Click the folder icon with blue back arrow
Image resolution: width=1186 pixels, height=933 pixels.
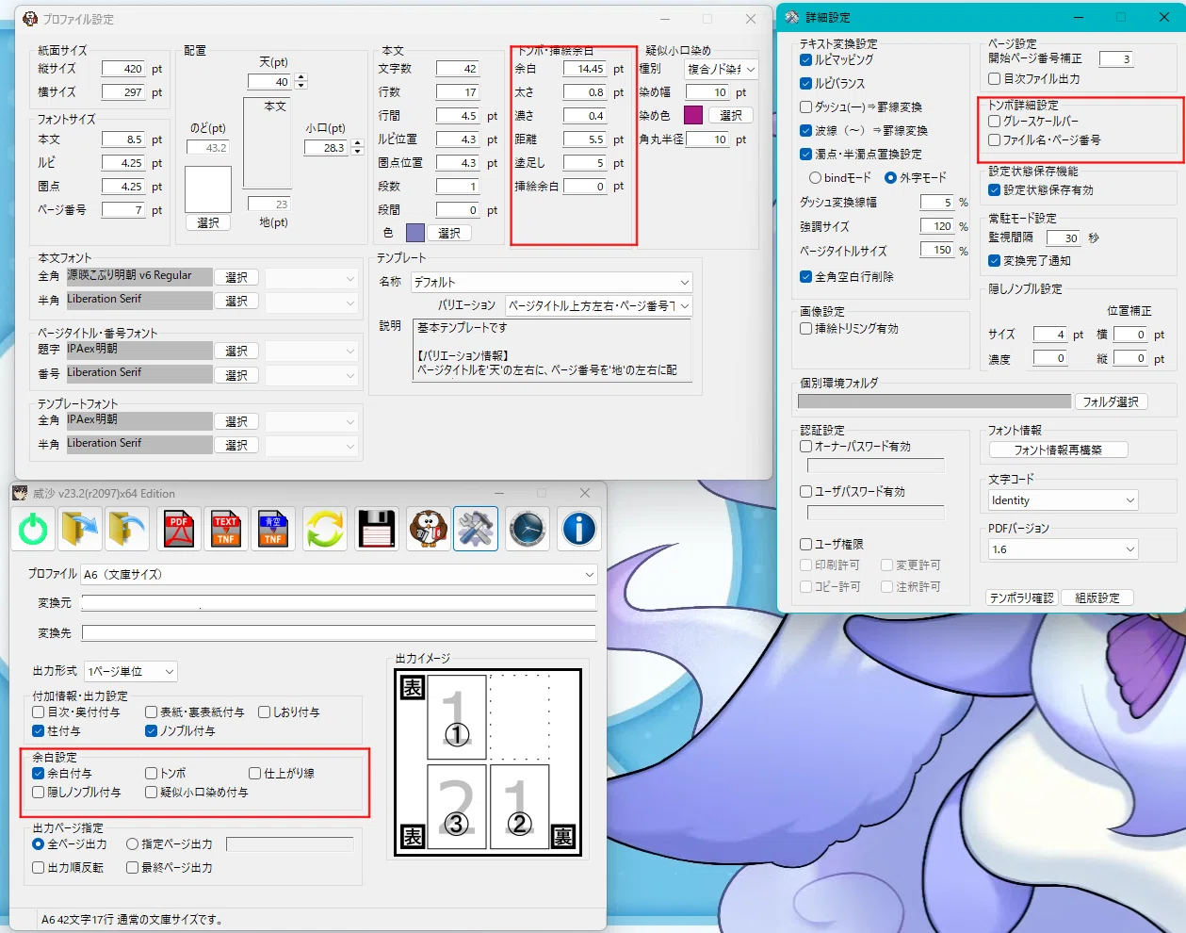[127, 529]
